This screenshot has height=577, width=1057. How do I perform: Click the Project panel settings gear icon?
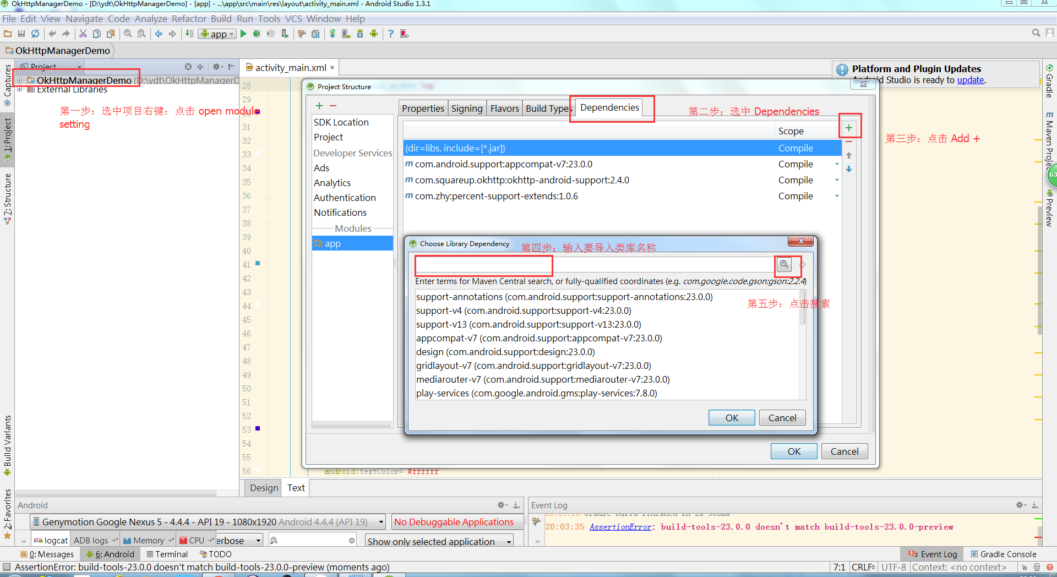coord(217,67)
